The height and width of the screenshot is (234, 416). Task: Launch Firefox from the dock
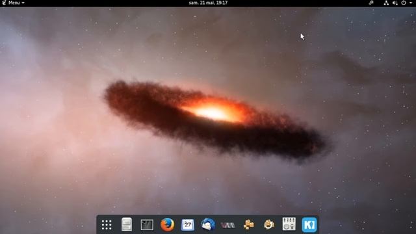tap(167, 224)
